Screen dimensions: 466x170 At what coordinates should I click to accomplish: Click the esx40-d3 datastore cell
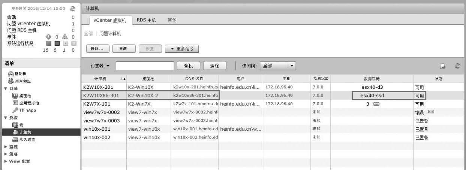coord(372,87)
